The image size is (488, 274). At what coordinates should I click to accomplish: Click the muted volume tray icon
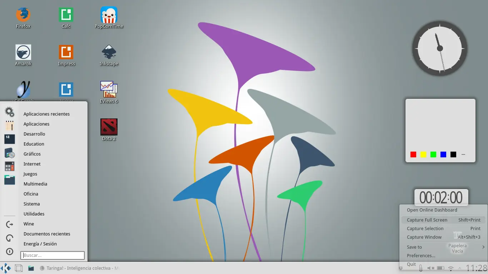[431, 268]
